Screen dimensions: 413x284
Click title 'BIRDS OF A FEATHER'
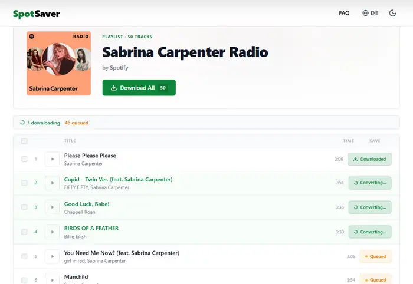pos(91,228)
